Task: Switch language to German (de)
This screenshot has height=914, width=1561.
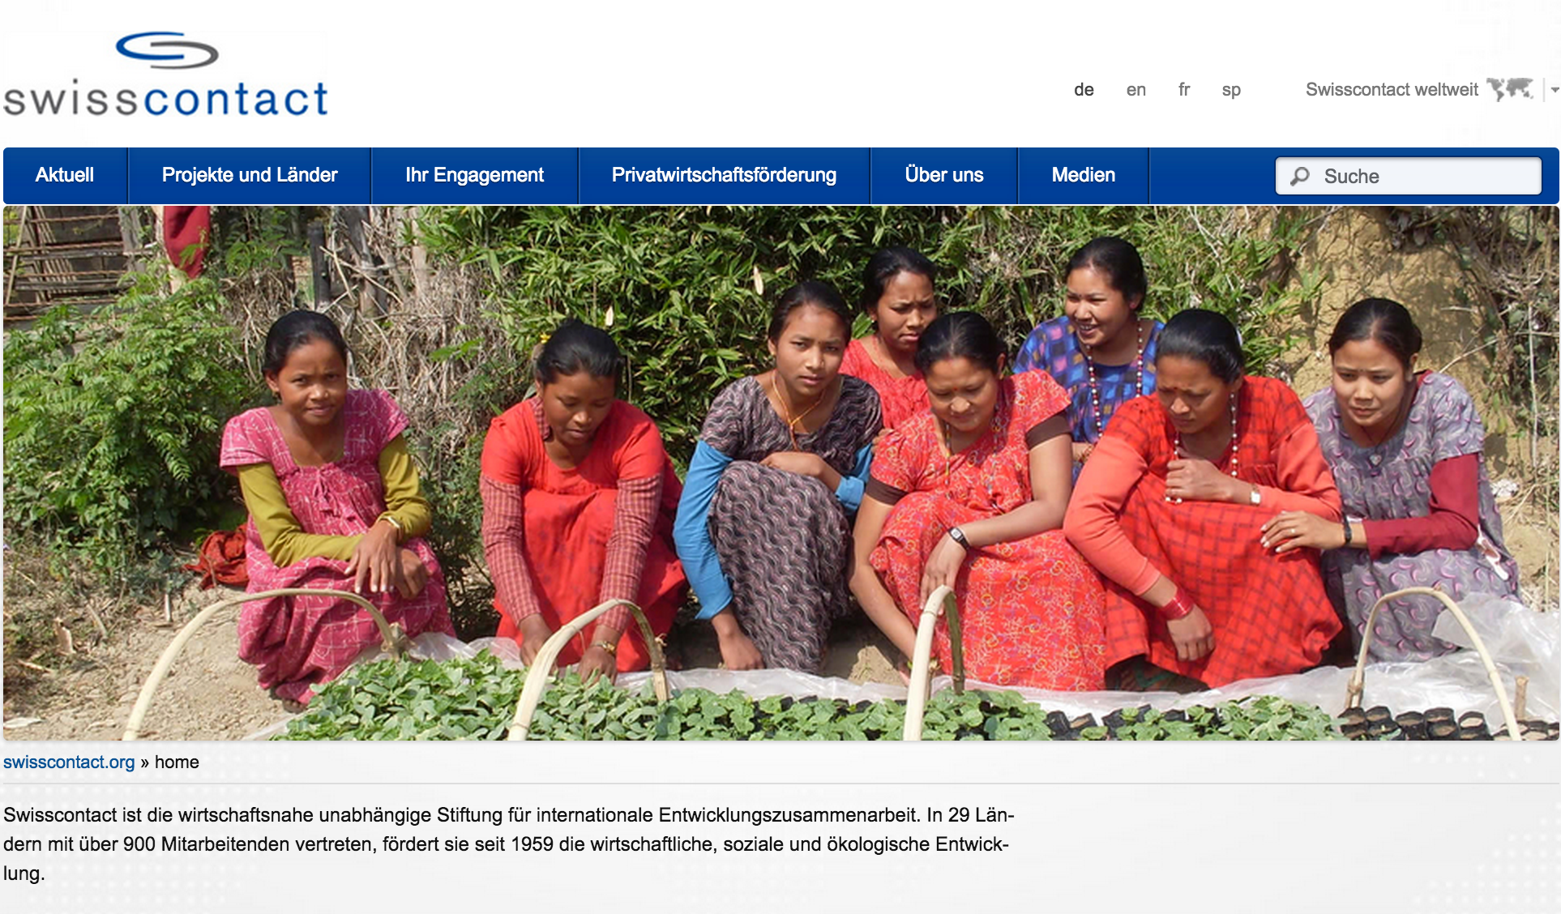Action: (1084, 90)
